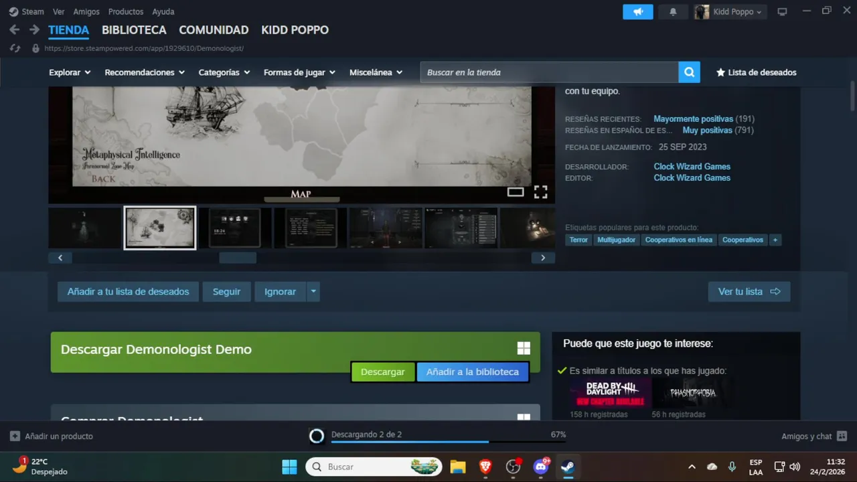
Task: Click the Windows taskbar Buscar box
Action: pos(374,467)
